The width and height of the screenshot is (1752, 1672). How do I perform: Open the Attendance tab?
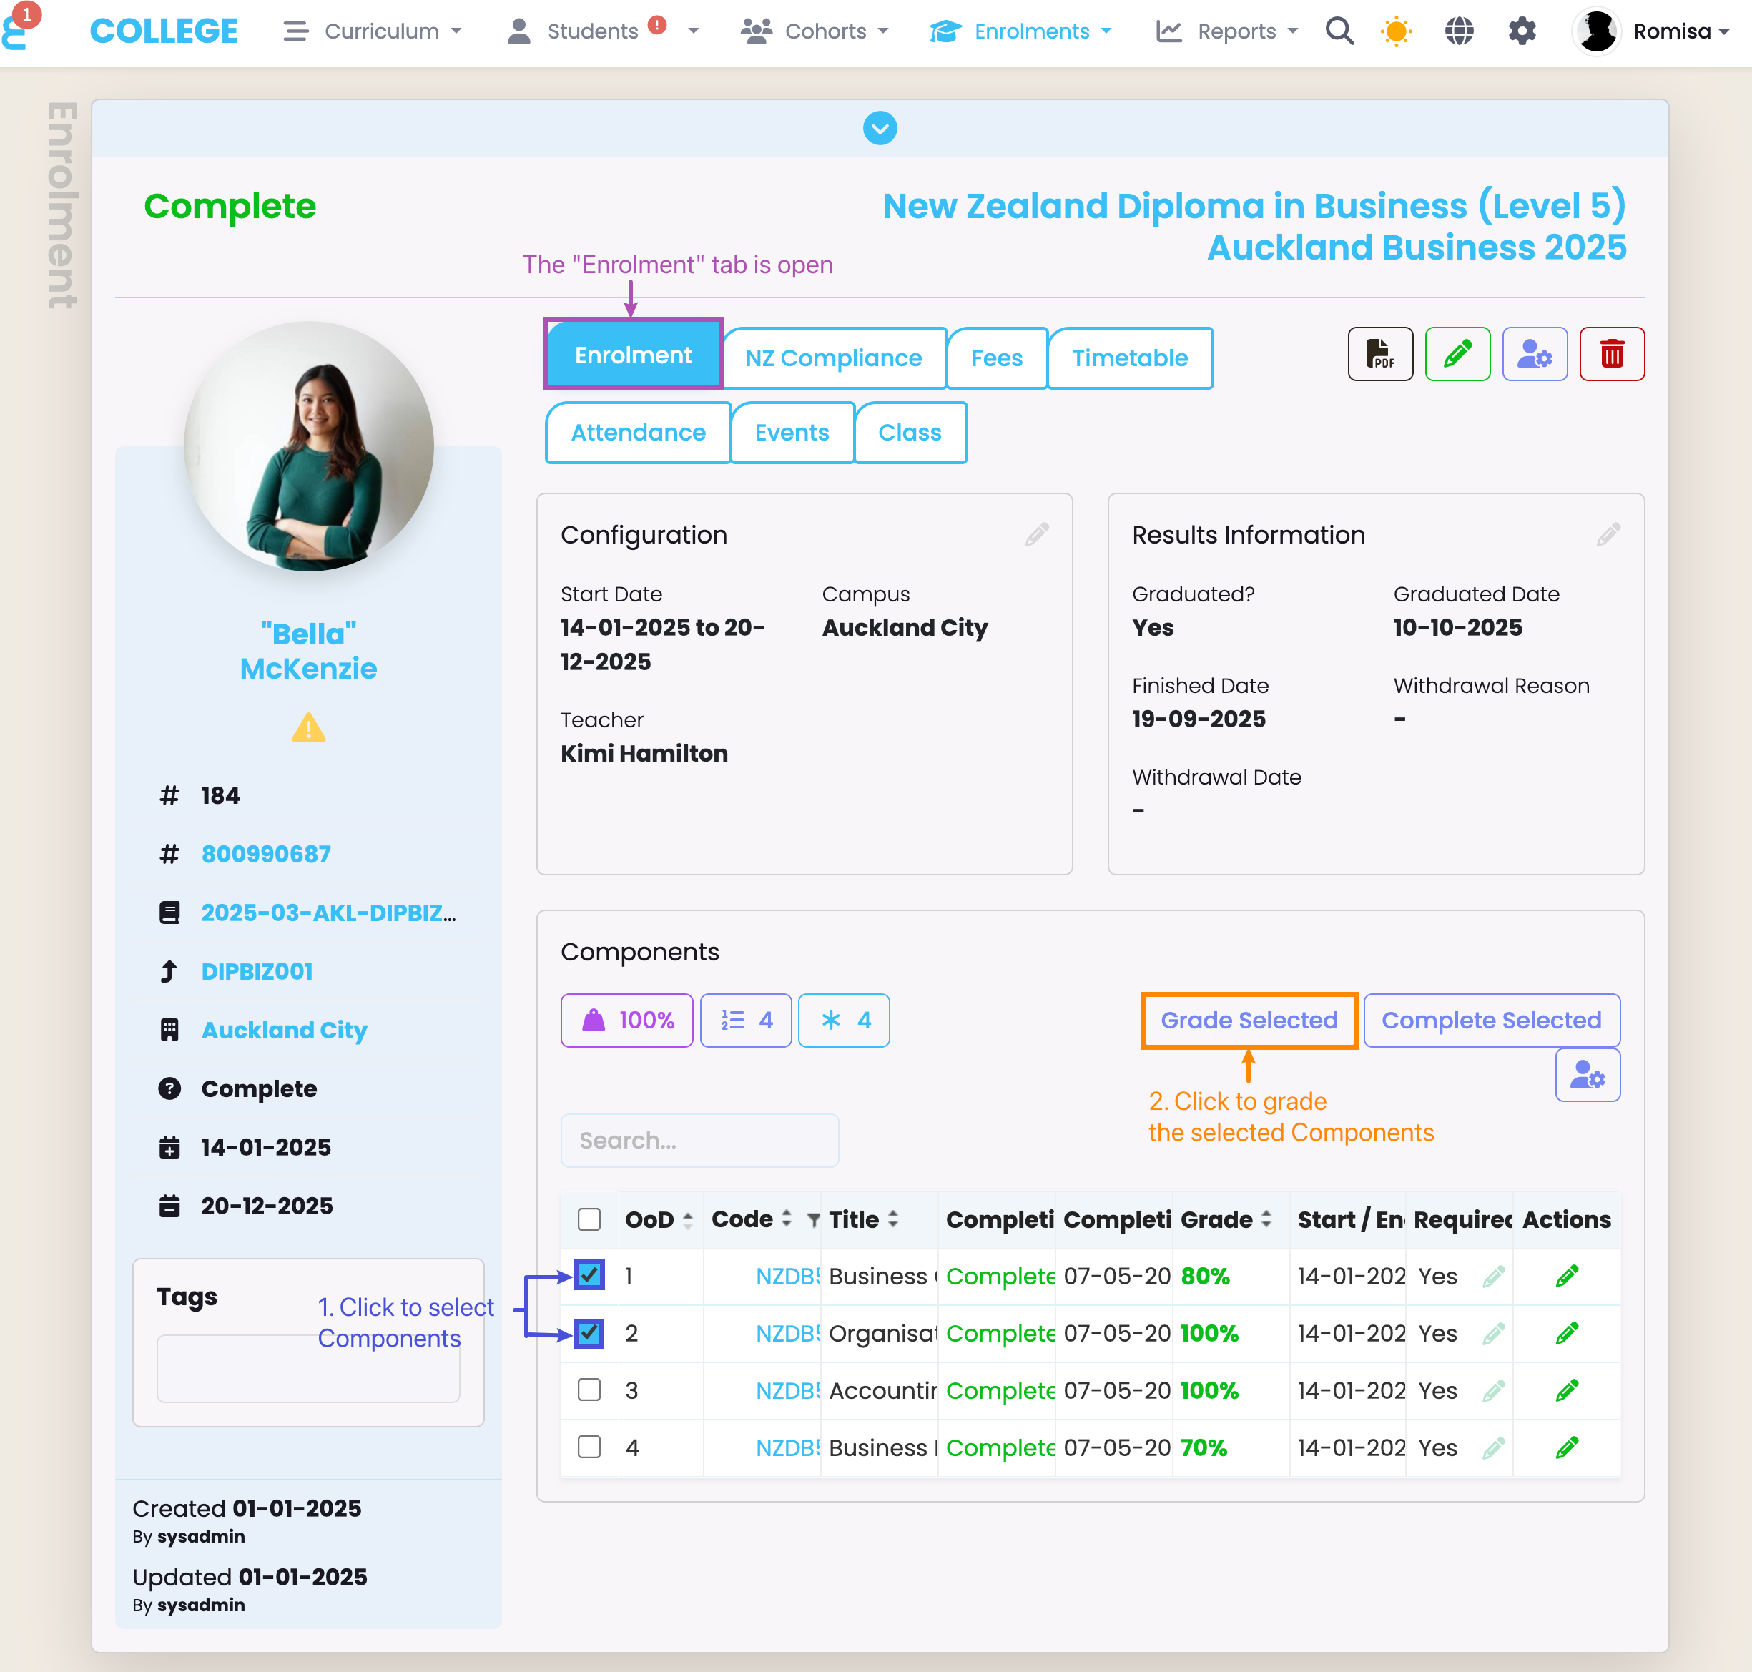[x=638, y=433]
